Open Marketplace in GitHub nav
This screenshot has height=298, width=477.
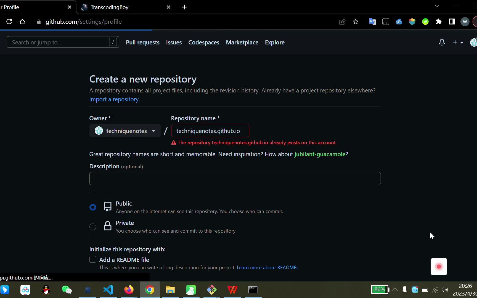click(242, 42)
